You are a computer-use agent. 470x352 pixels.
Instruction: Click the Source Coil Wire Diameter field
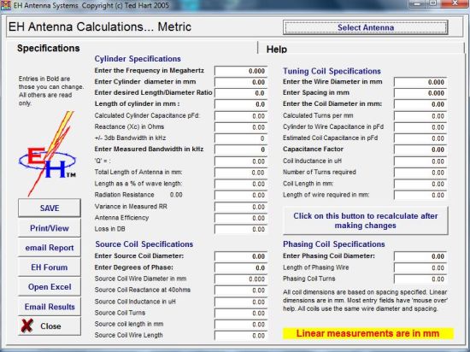(241, 279)
